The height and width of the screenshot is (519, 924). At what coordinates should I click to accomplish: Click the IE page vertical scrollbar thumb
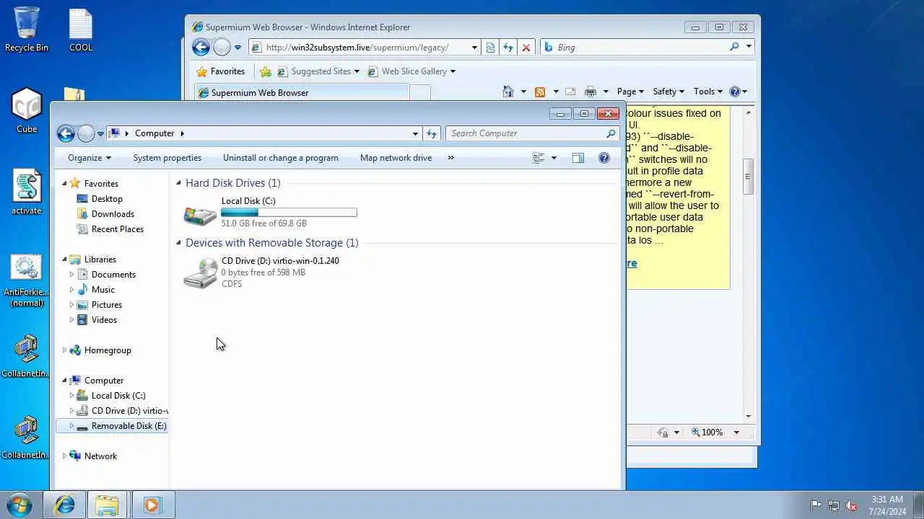click(749, 177)
